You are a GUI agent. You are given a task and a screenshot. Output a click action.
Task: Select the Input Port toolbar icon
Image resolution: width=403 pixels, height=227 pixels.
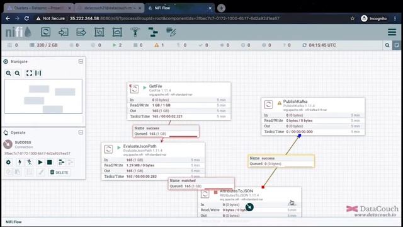click(x=63, y=32)
